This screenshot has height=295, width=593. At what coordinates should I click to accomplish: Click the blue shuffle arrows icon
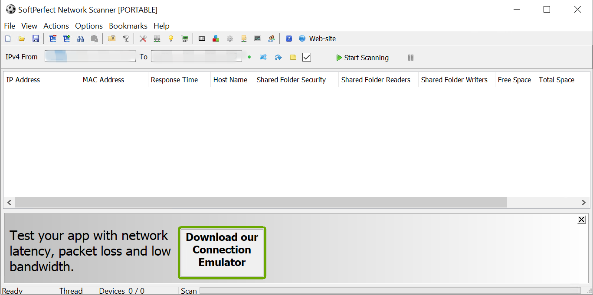(263, 57)
